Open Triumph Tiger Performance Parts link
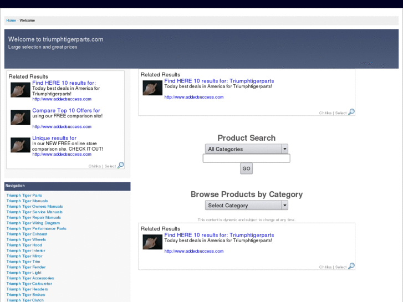 [x=36, y=228]
